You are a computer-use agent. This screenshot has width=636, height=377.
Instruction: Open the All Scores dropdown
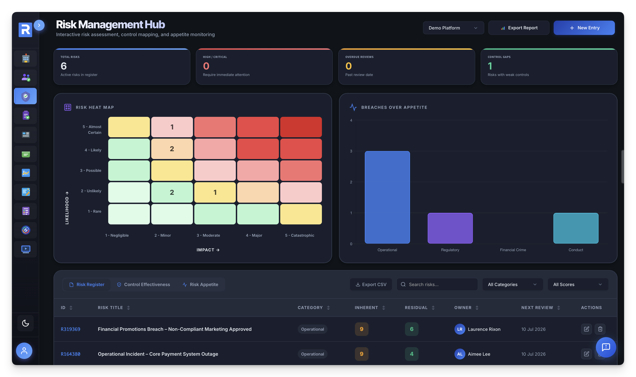577,284
